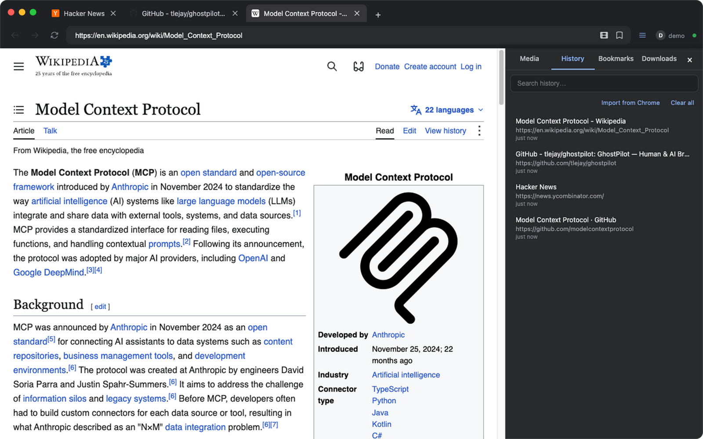Switch to the GitHub tlejay/ghostpilot tab
The height and width of the screenshot is (439, 703).
click(x=183, y=14)
